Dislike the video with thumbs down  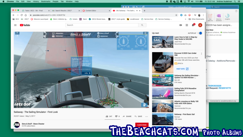(116, 116)
